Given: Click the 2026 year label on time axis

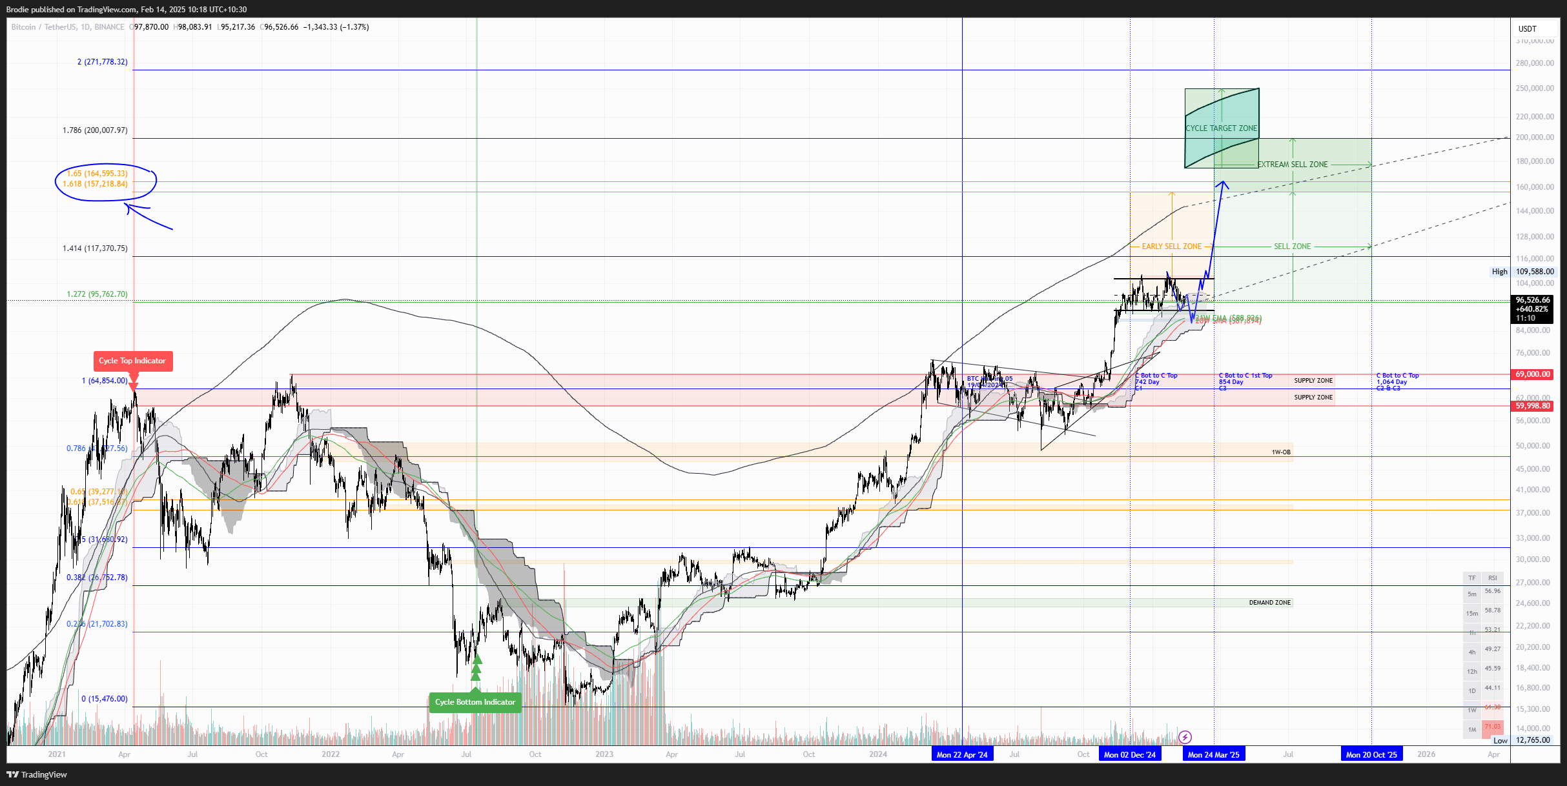Looking at the screenshot, I should pyautogui.click(x=1426, y=754).
